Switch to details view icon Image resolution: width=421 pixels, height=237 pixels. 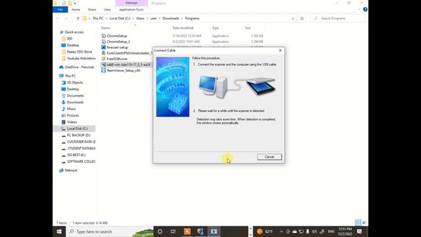click(358, 223)
